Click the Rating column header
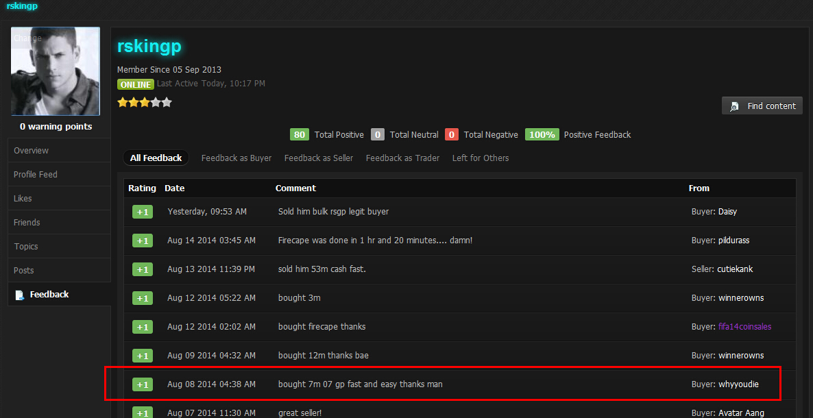This screenshot has height=418, width=813. click(x=142, y=188)
